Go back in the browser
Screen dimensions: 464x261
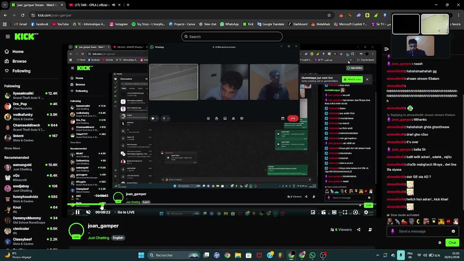point(5,15)
